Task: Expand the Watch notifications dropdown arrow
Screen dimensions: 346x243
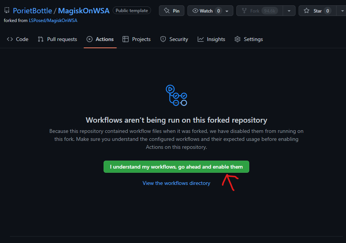Action: click(x=227, y=11)
